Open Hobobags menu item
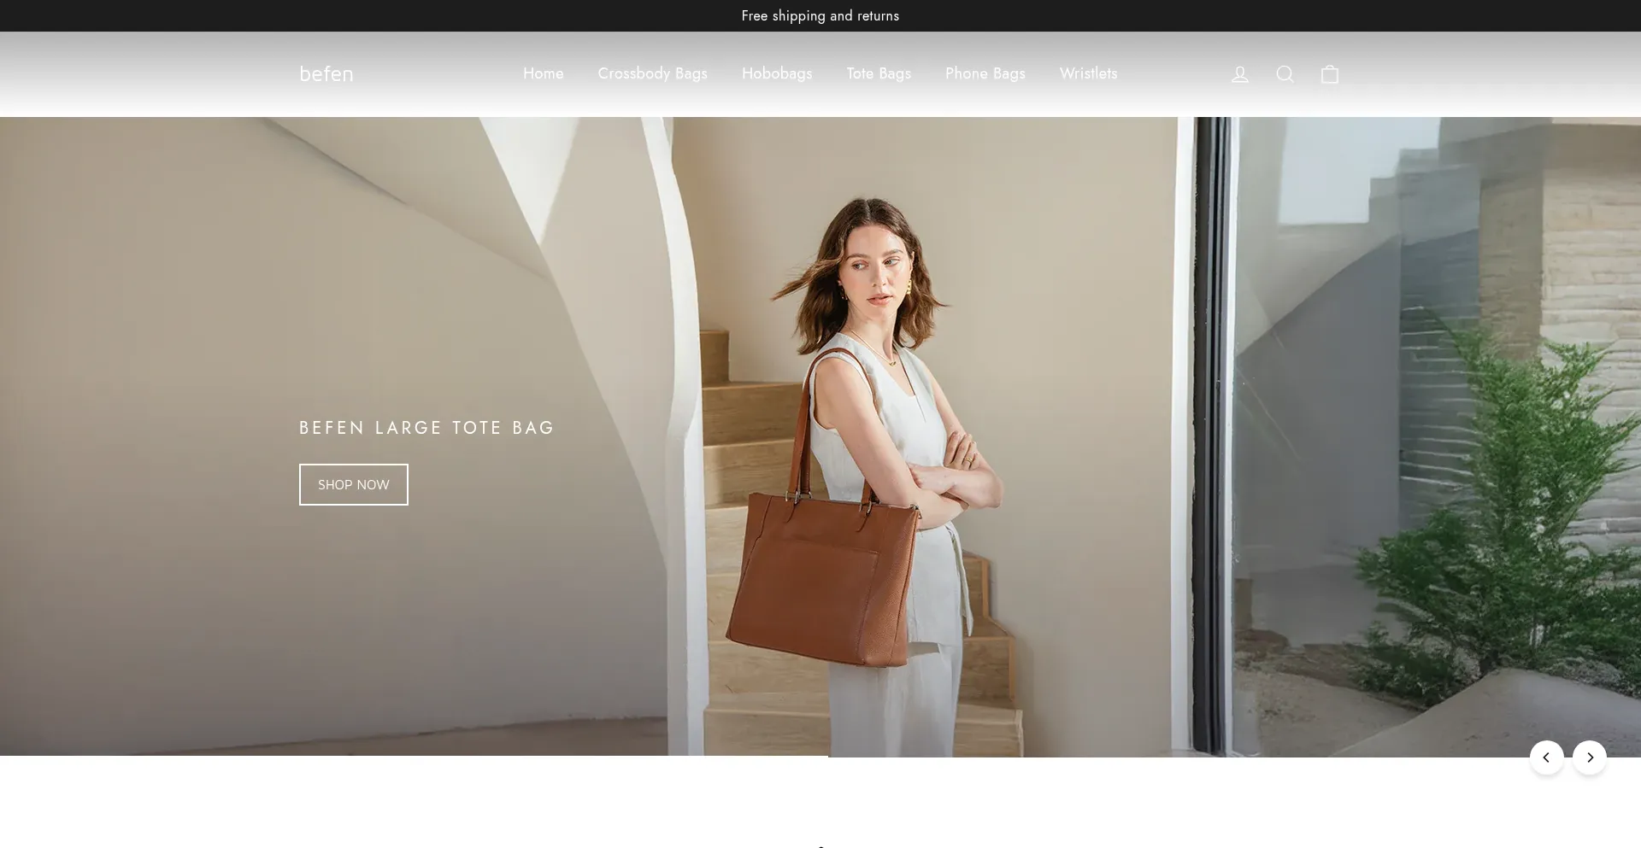 tap(777, 73)
